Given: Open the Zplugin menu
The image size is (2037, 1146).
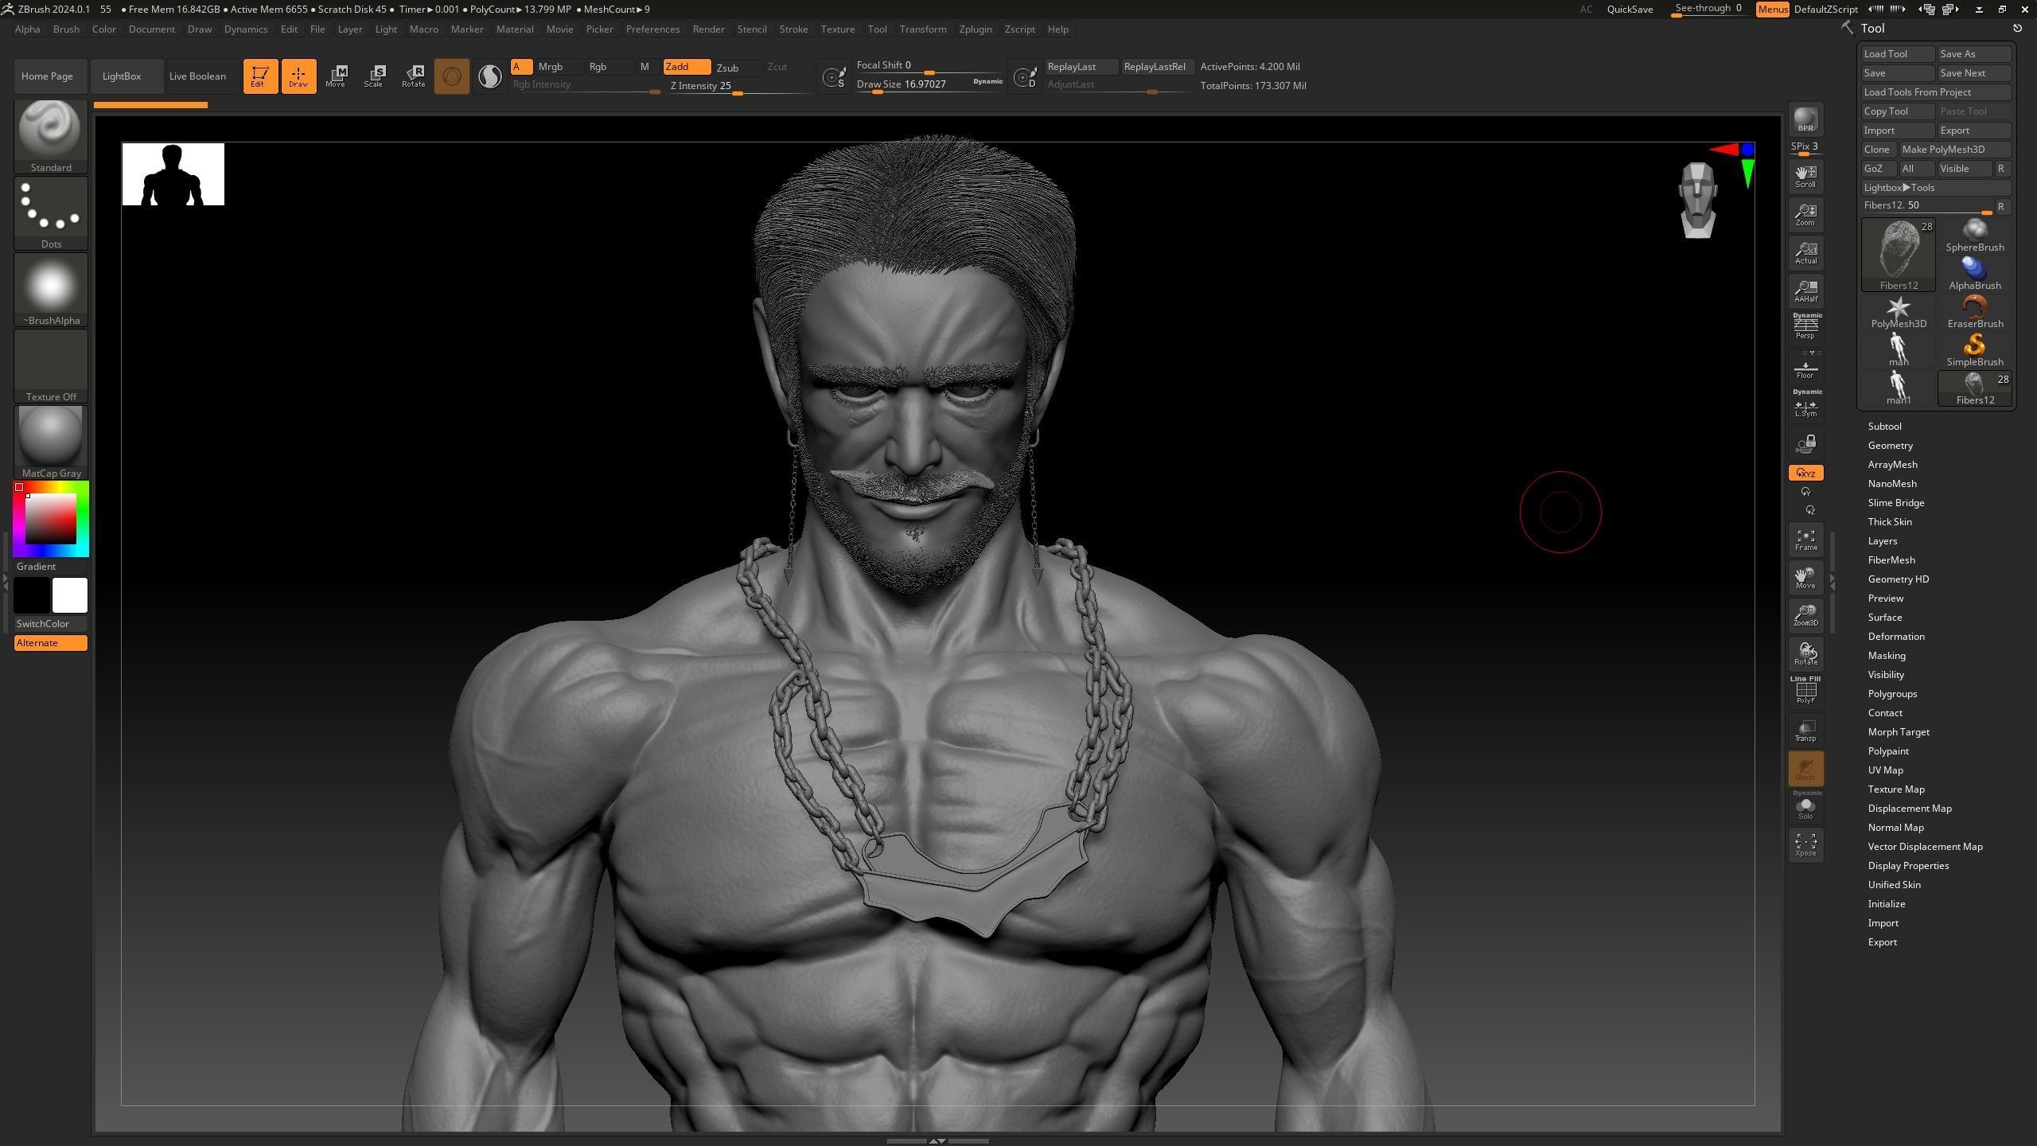Looking at the screenshot, I should click(x=975, y=29).
